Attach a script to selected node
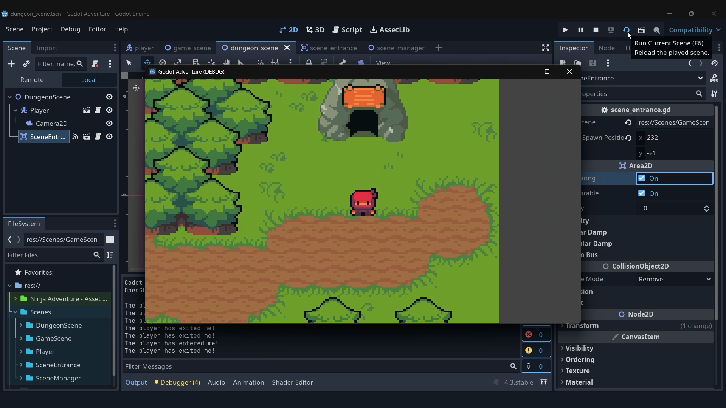The height and width of the screenshot is (408, 726). tap(95, 64)
